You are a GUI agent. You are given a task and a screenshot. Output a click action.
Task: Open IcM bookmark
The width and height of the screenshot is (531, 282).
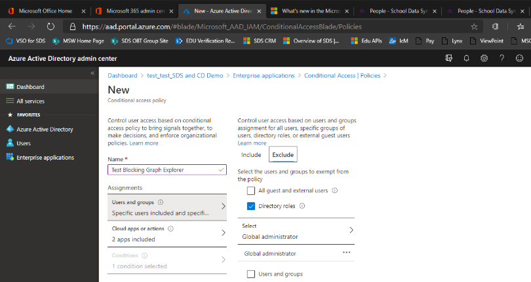pos(399,41)
